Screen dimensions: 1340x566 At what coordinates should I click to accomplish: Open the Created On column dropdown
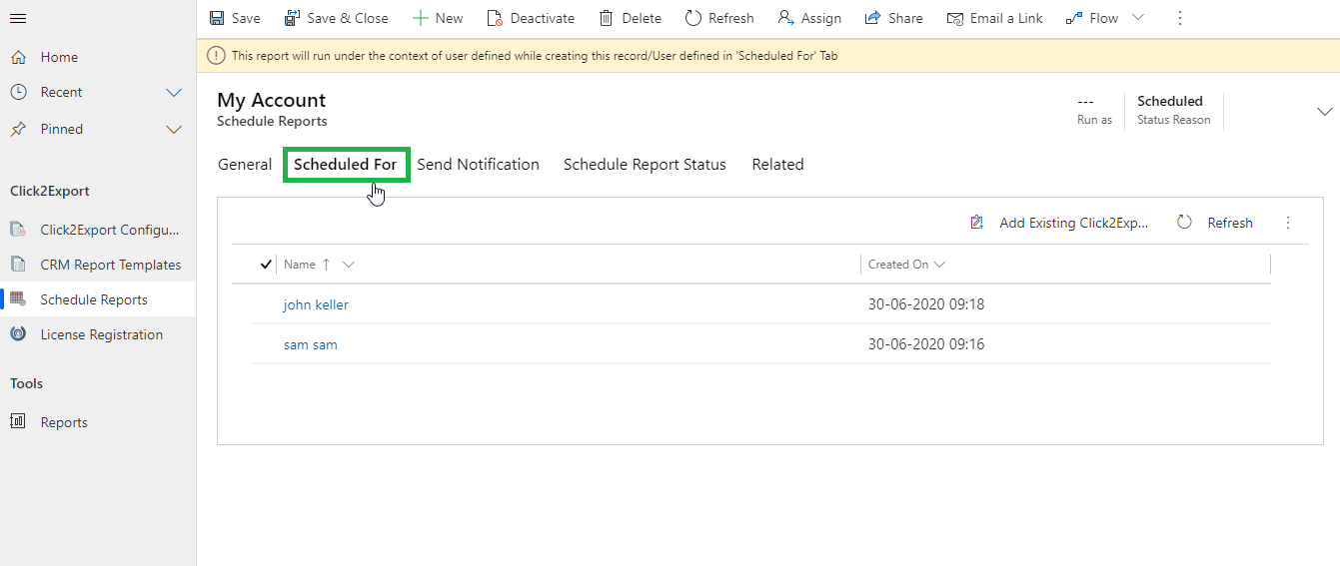click(x=939, y=265)
